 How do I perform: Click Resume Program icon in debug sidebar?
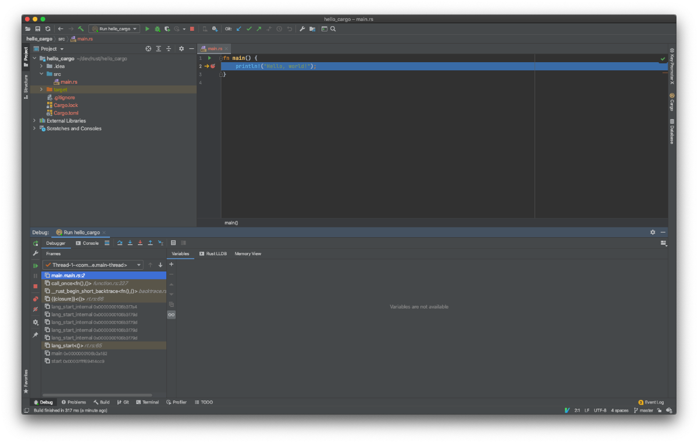coord(35,266)
